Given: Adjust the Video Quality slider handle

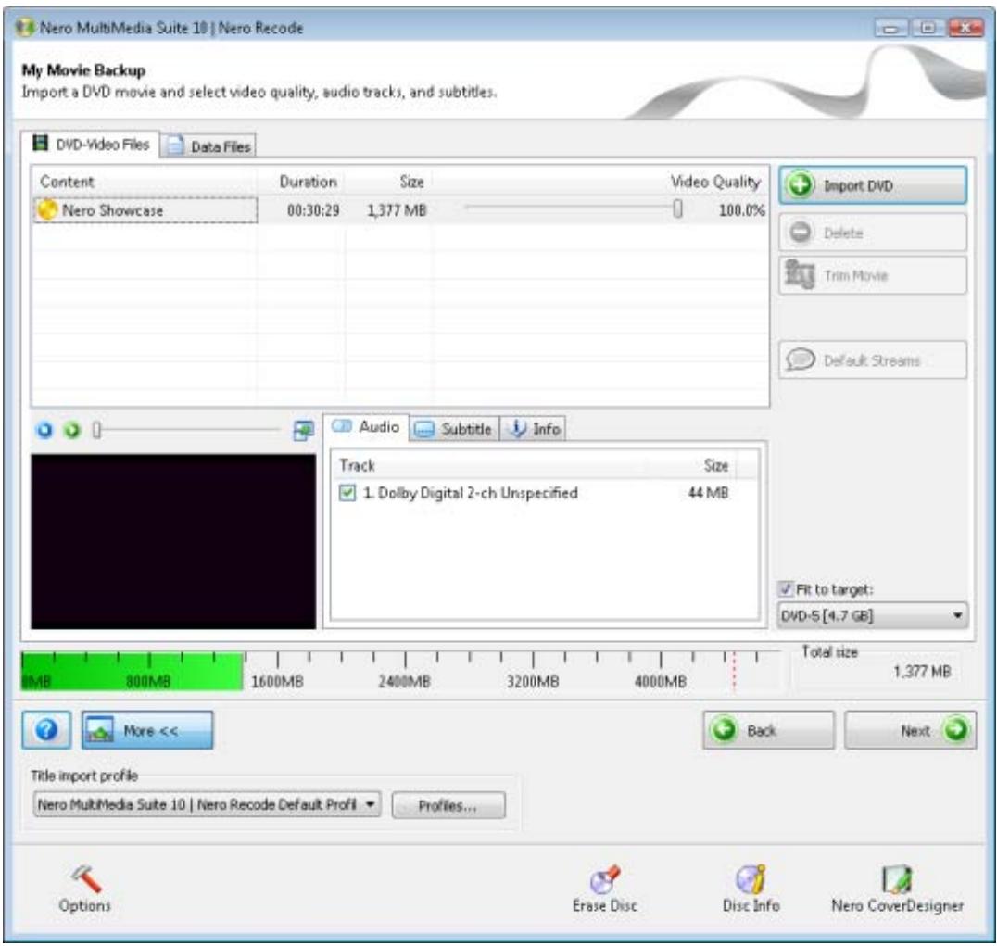Looking at the screenshot, I should tap(678, 208).
